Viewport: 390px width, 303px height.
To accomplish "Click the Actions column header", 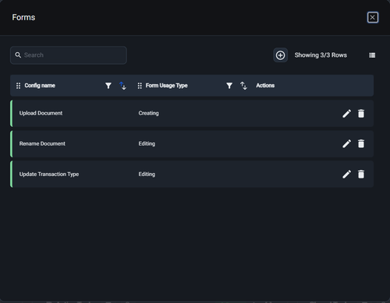I will tap(265, 86).
